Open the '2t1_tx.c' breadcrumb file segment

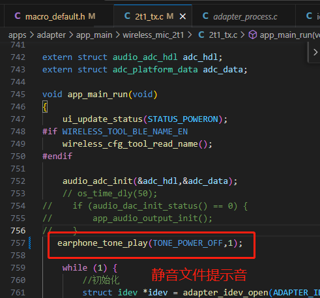(x=223, y=35)
